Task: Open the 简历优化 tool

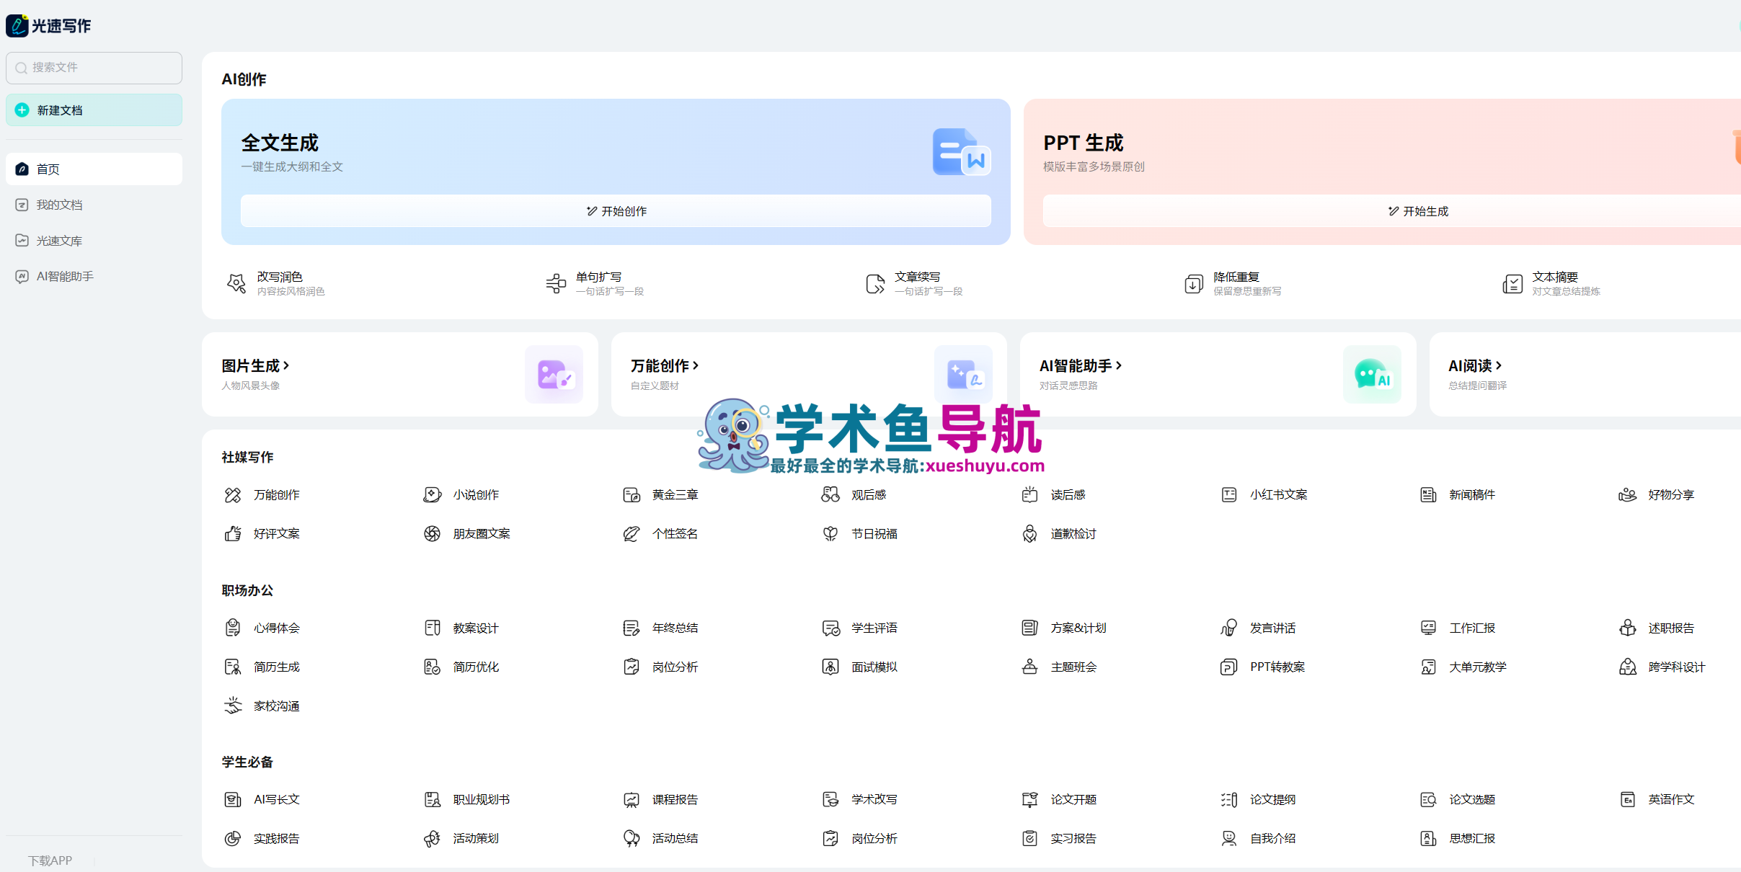Action: tap(461, 667)
